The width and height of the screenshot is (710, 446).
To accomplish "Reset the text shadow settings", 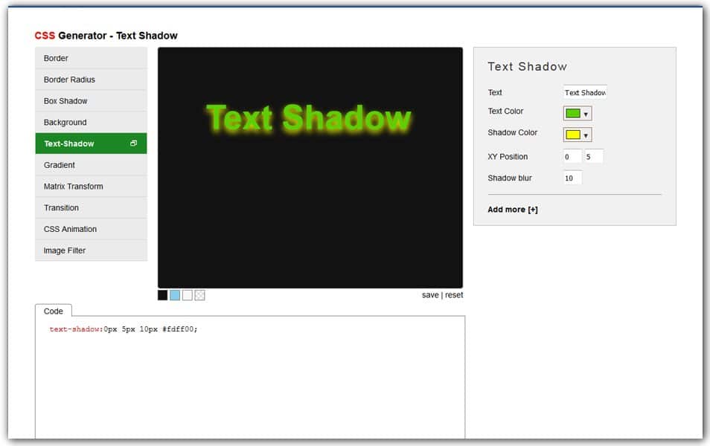I will tap(455, 294).
